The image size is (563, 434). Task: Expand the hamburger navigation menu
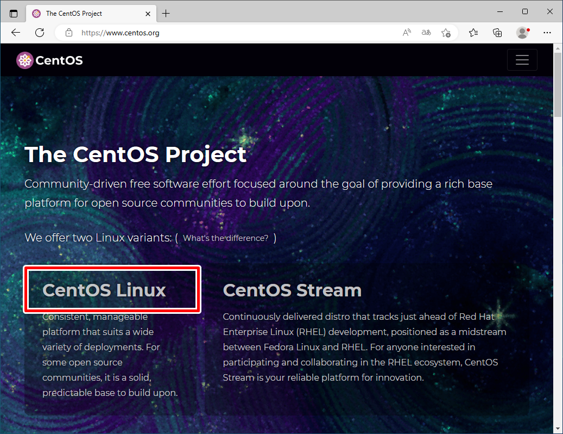(x=522, y=60)
